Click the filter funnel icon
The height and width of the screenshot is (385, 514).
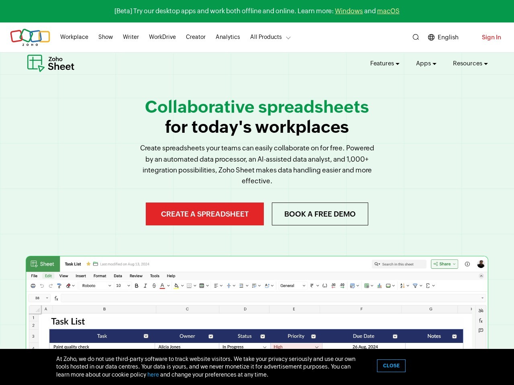415,286
